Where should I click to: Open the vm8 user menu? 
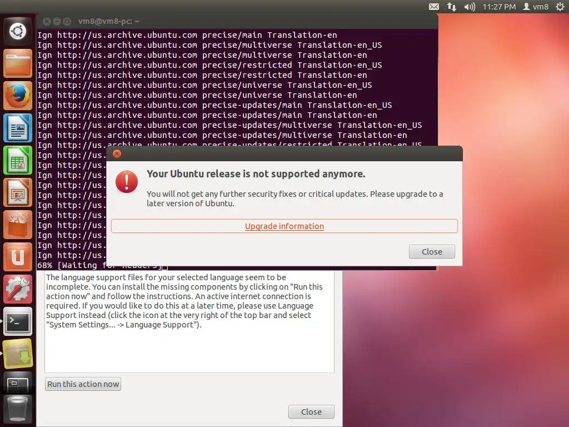[536, 7]
